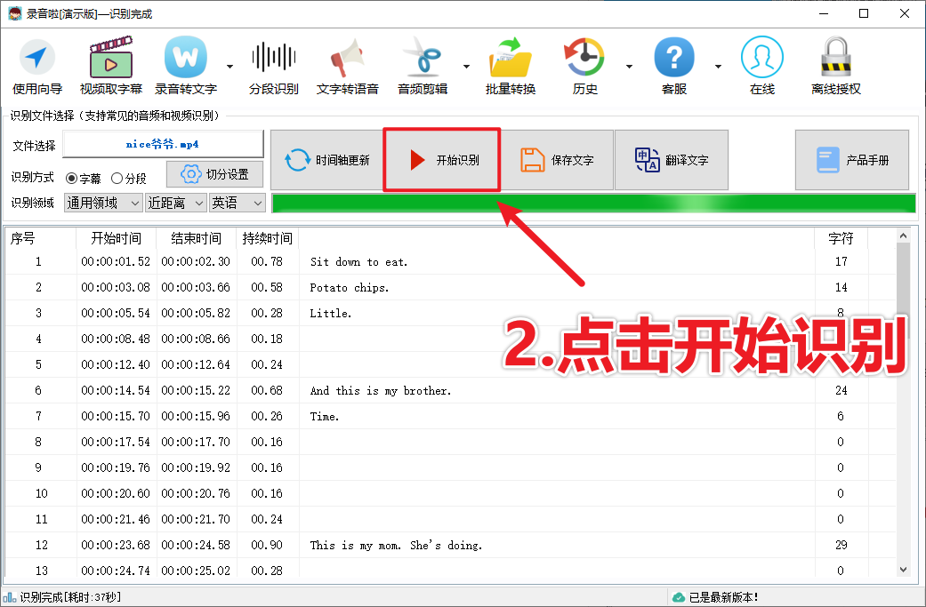Click the green recognition progress bar
This screenshot has height=607, width=926.
(593, 203)
